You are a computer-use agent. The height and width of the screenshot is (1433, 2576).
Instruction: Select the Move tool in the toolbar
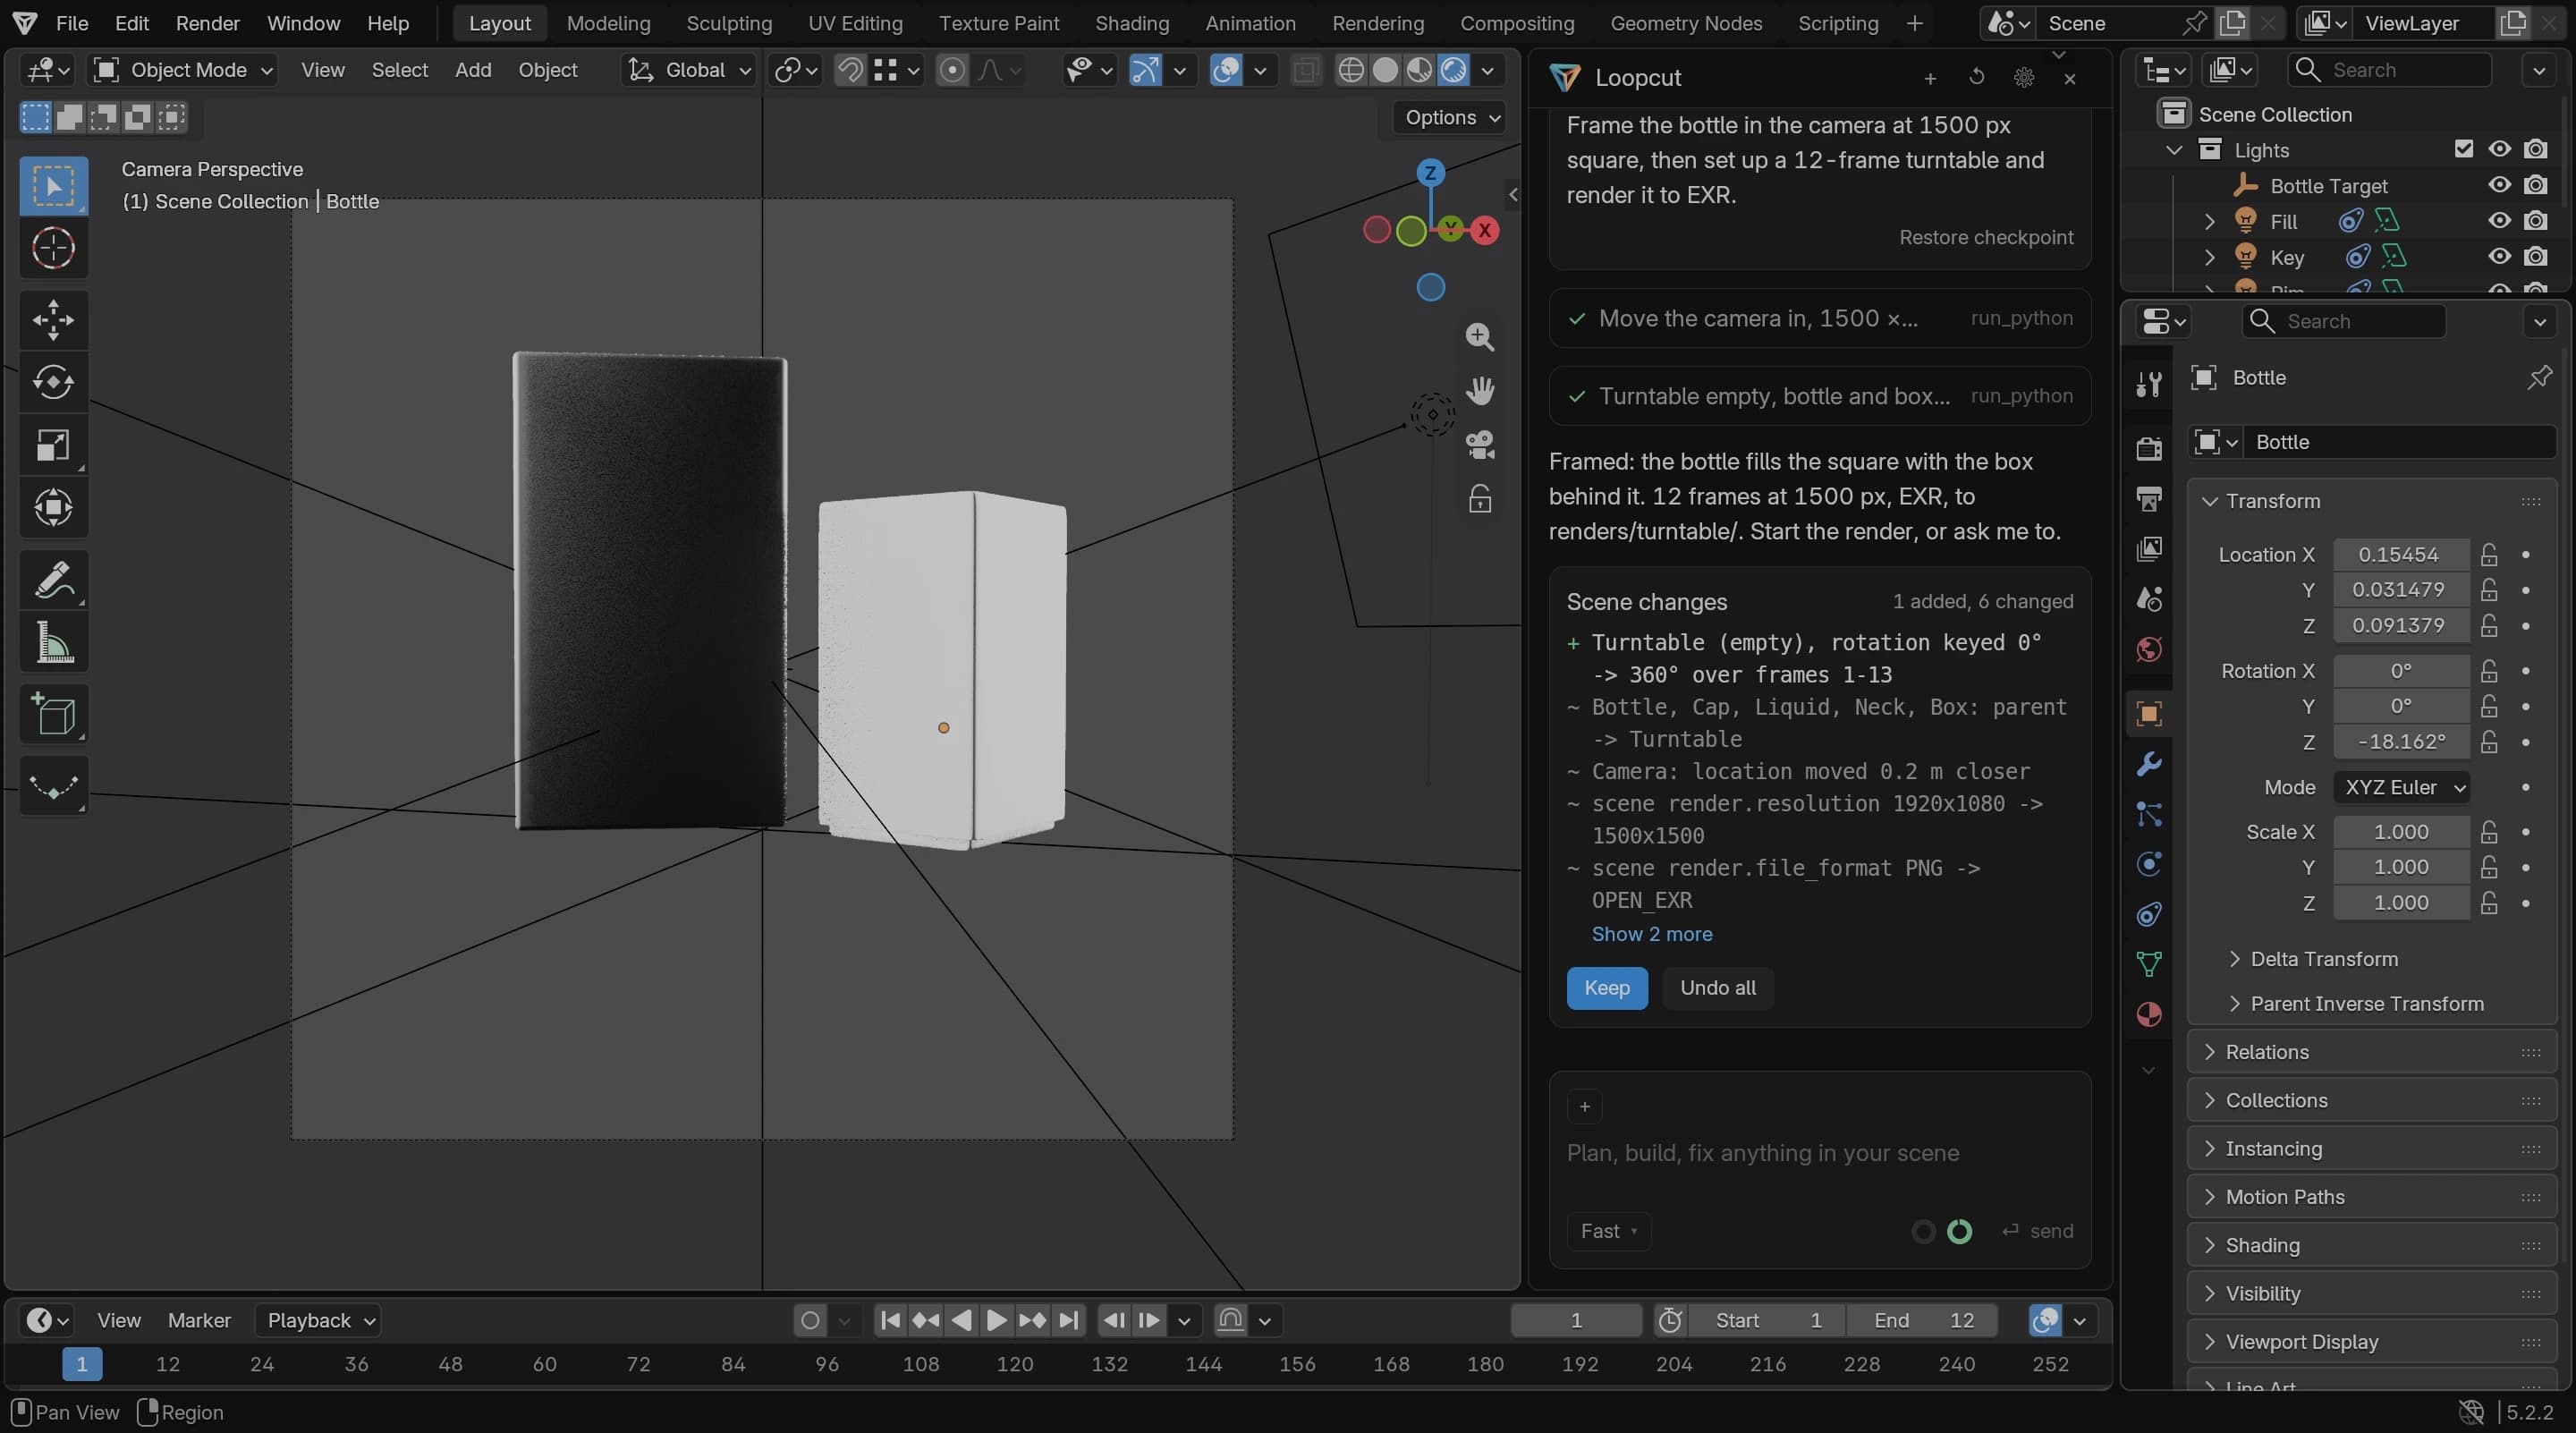coord(53,320)
